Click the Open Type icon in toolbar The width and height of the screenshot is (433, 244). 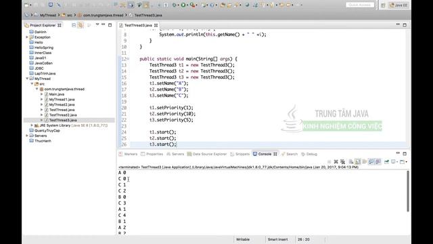[223, 5]
